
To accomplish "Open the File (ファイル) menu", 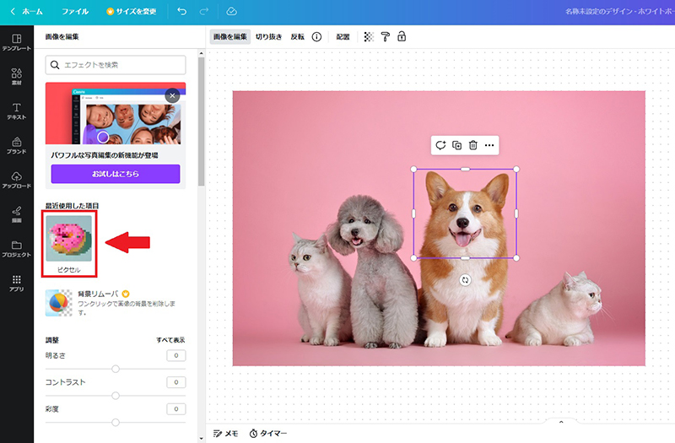I will click(x=75, y=12).
